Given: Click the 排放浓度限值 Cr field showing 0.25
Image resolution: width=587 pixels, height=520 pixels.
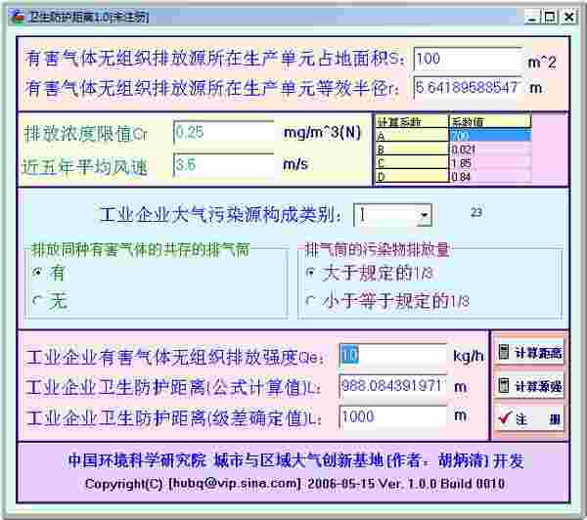Looking at the screenshot, I should 223,132.
